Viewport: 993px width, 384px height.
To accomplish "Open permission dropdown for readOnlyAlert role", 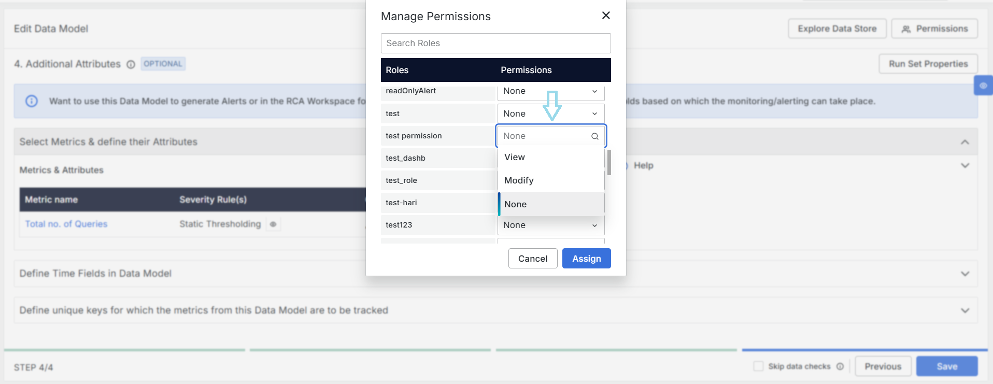I will (550, 91).
